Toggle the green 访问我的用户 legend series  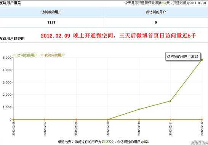pos(25,55)
